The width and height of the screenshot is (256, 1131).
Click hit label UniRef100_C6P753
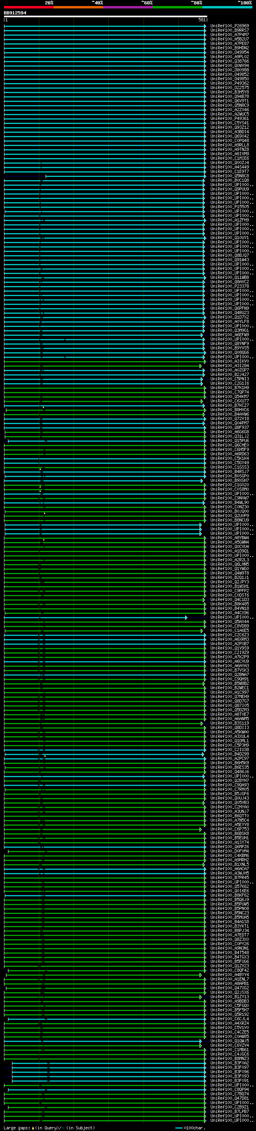230,829
